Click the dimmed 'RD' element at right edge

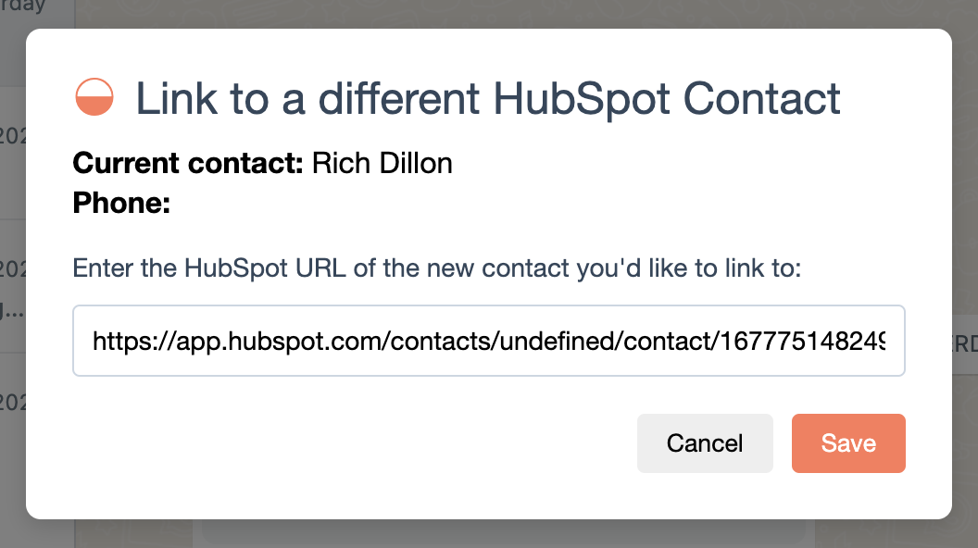point(964,343)
